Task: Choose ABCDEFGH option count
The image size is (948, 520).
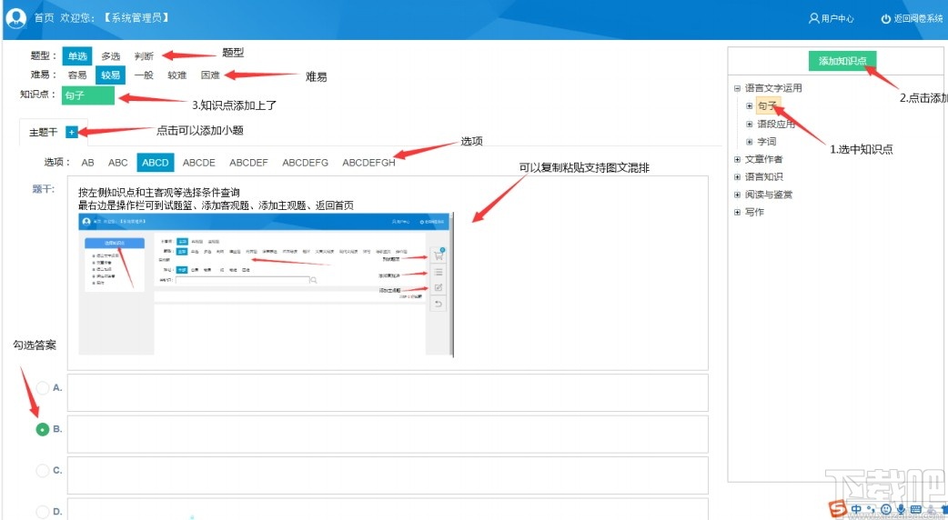Action: point(368,163)
